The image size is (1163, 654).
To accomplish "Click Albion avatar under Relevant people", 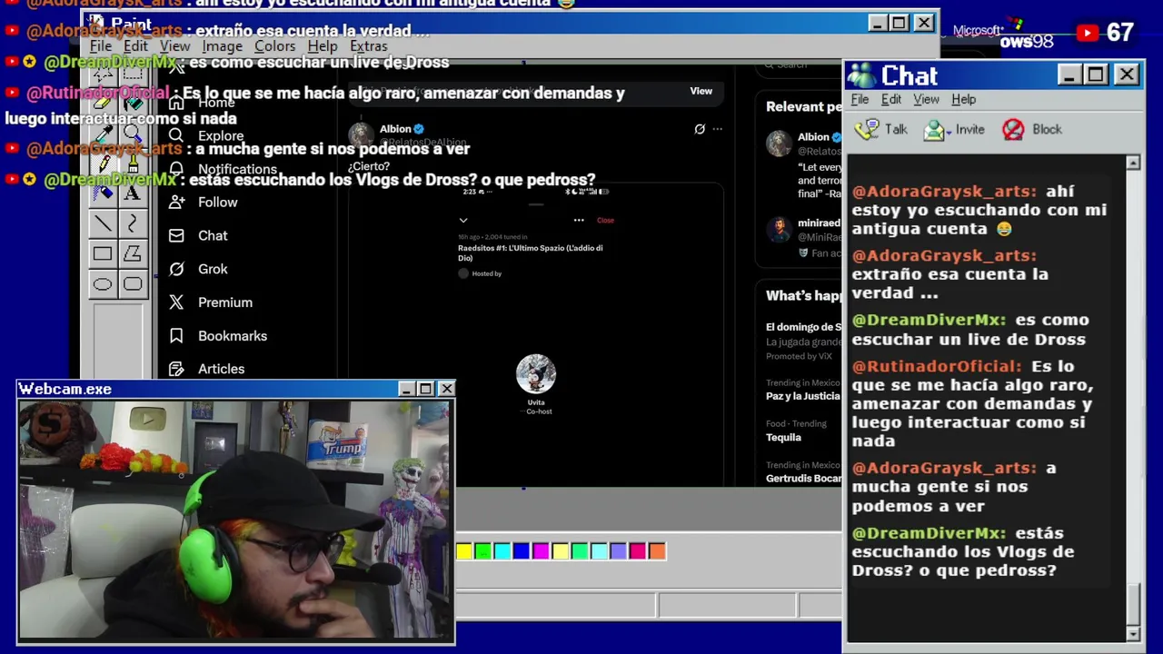I will [779, 144].
